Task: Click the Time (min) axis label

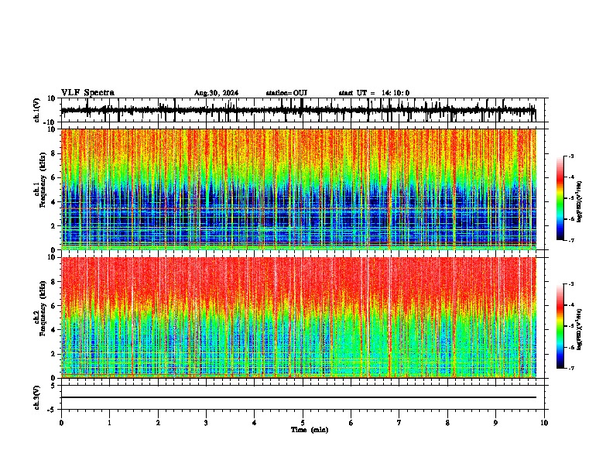Action: coord(310,430)
